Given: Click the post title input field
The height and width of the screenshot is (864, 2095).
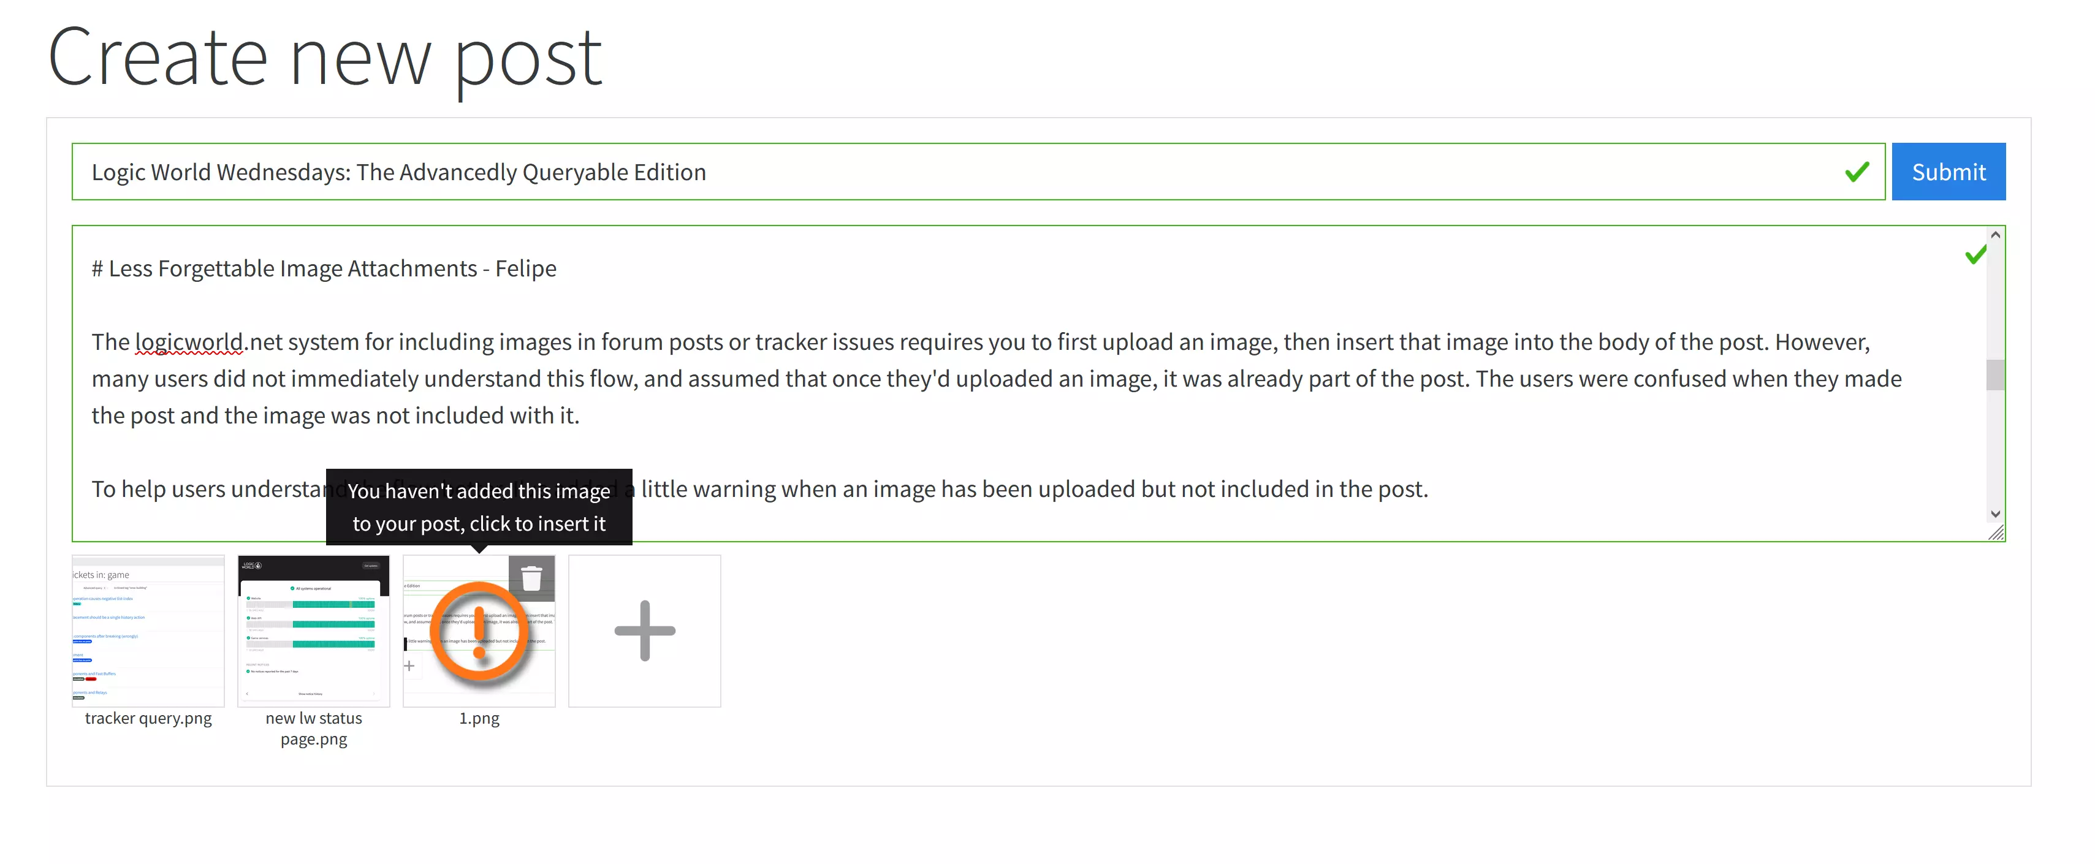Looking at the screenshot, I should [x=978, y=172].
